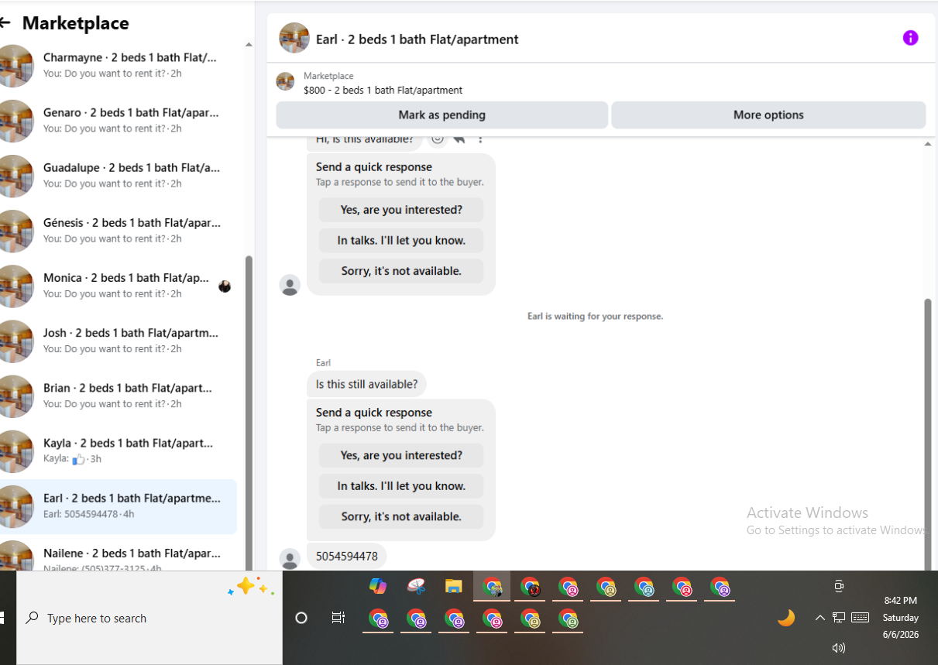The height and width of the screenshot is (665, 938).
Task: Click the conversation list scroll-up arrow
Action: pyautogui.click(x=249, y=45)
